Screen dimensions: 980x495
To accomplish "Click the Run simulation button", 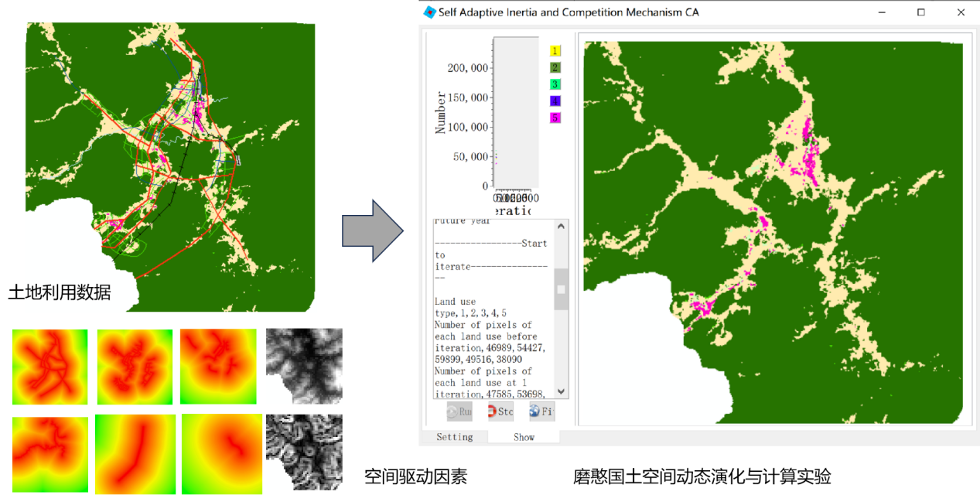I will coord(459,411).
